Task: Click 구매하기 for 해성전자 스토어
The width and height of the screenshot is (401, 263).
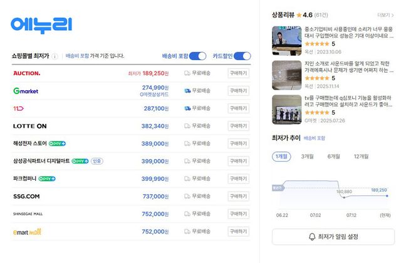Action: tap(238, 143)
